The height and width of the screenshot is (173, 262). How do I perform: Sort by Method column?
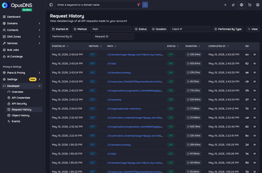[95, 46]
